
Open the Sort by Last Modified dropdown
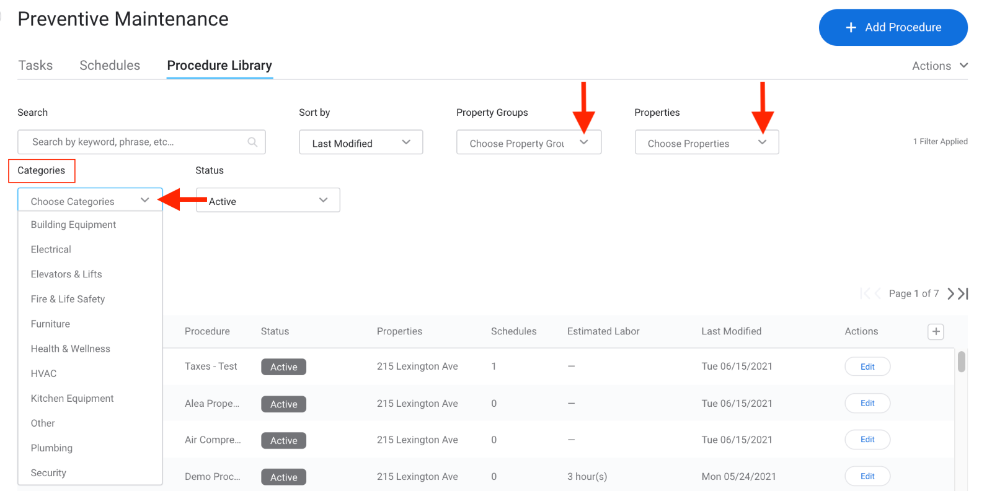point(361,142)
